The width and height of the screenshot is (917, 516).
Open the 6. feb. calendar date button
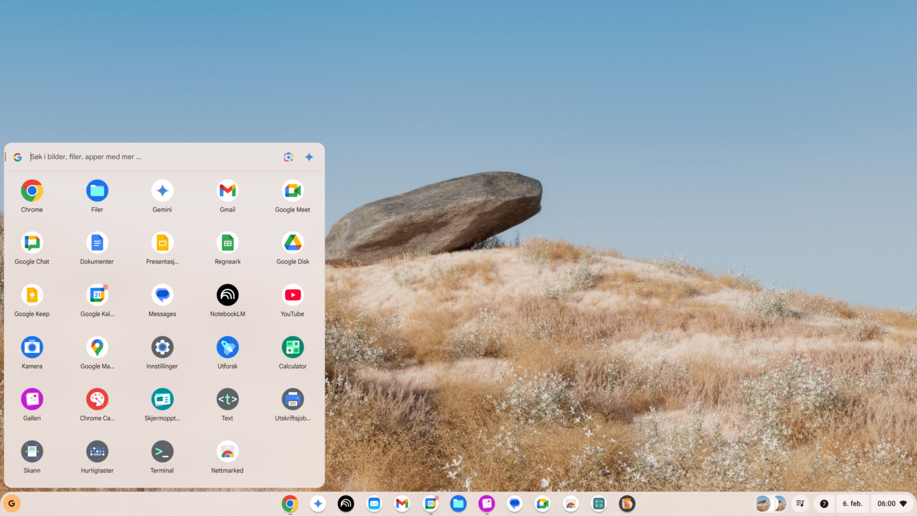(852, 504)
